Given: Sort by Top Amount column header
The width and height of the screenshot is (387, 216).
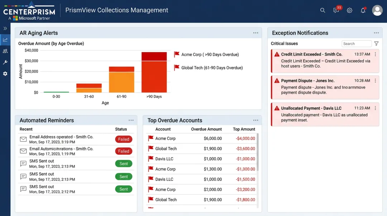Looking at the screenshot, I should pos(244,129).
